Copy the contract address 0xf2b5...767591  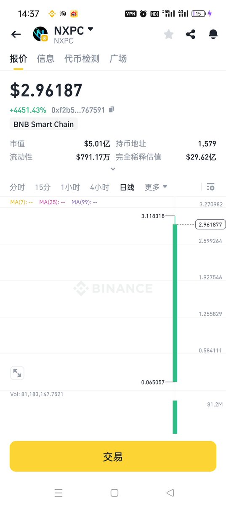click(x=112, y=110)
